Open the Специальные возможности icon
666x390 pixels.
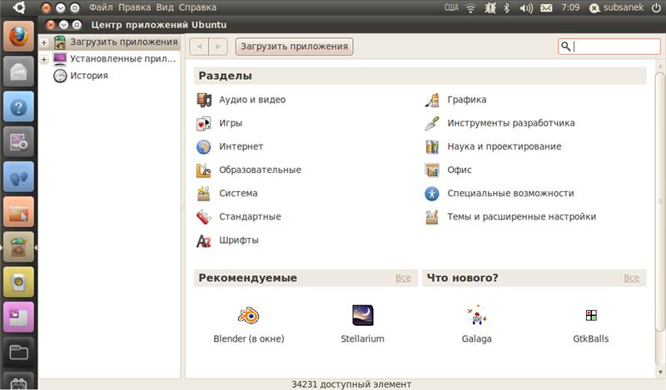click(x=432, y=193)
